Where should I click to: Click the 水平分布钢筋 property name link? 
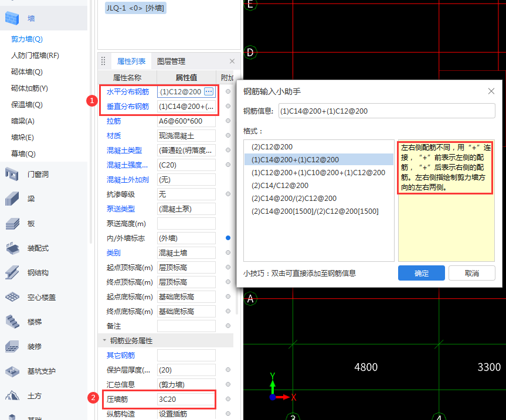click(128, 92)
